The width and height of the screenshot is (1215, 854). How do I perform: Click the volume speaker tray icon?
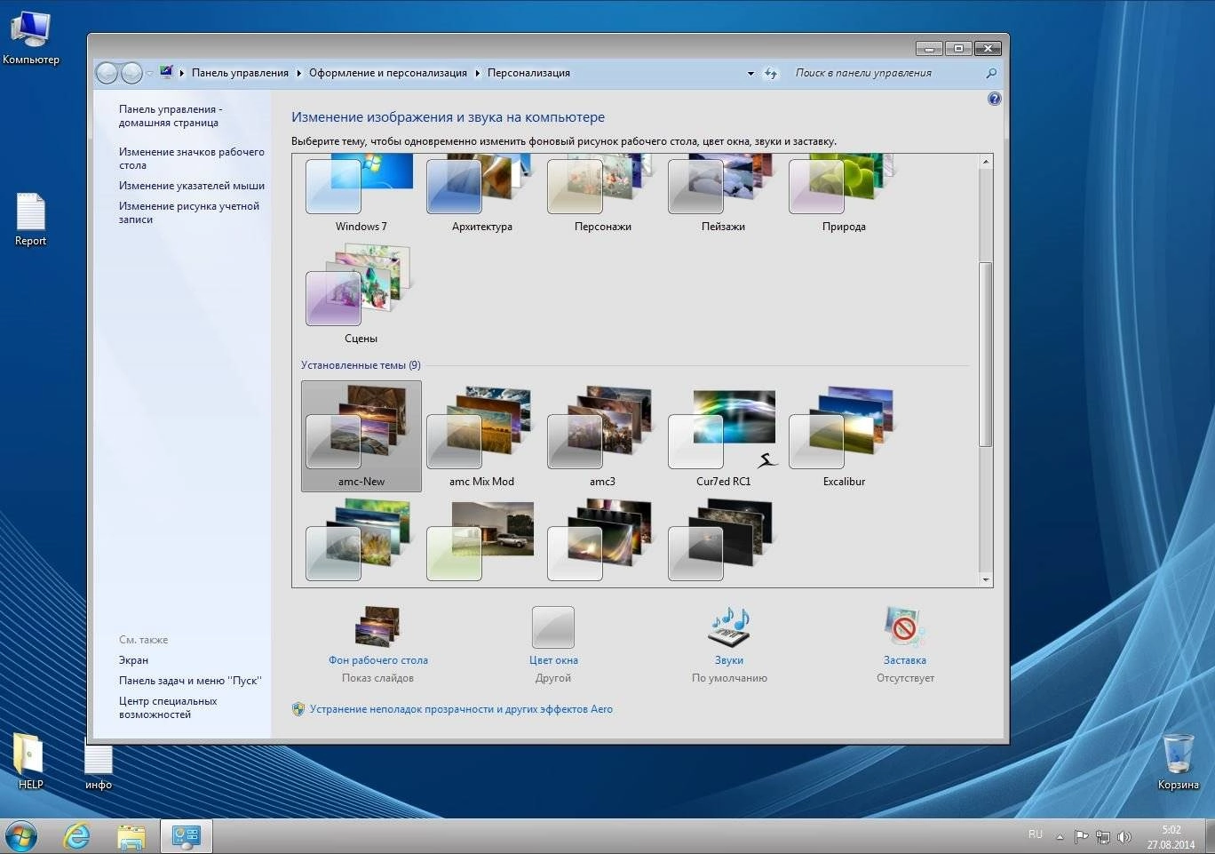click(1124, 836)
